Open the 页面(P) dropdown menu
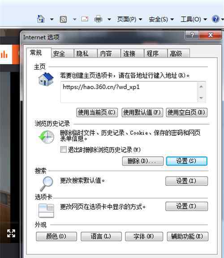Screen dimensions: 224x258 point(129,19)
